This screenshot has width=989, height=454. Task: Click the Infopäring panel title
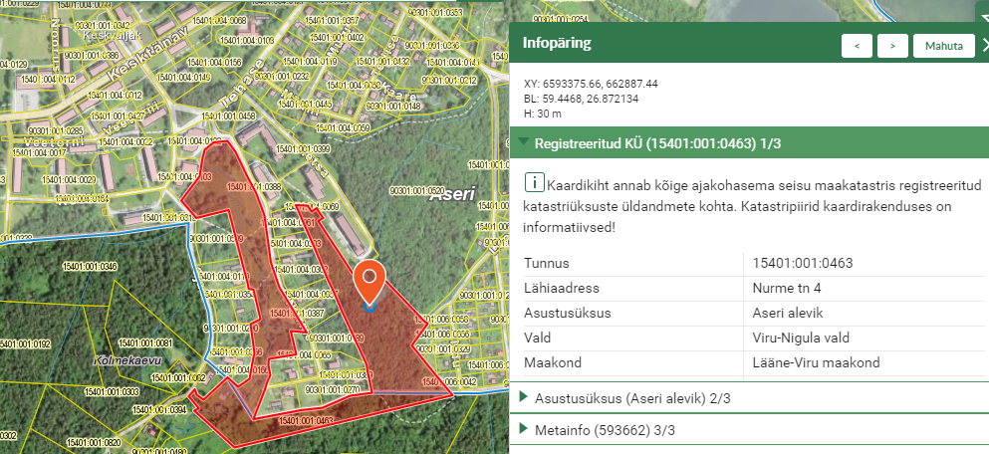(557, 44)
